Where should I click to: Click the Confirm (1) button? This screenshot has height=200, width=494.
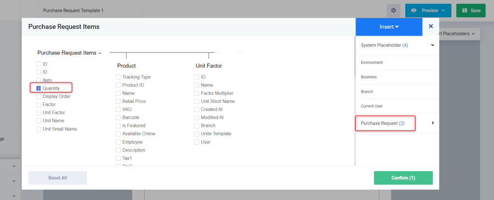(403, 178)
